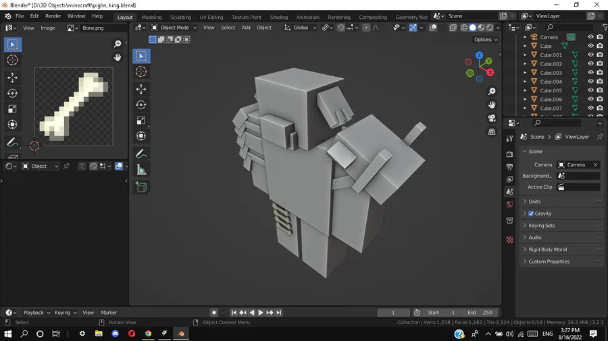Open the Add menu in 3D viewport
Screen dimensions: 608x341
(246, 28)
